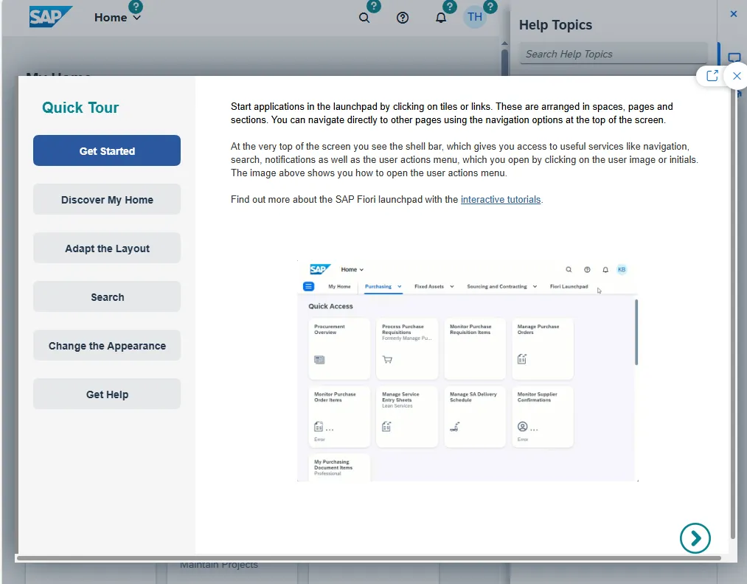The height and width of the screenshot is (584, 747).
Task: Open the help question mark icon
Action: [403, 18]
